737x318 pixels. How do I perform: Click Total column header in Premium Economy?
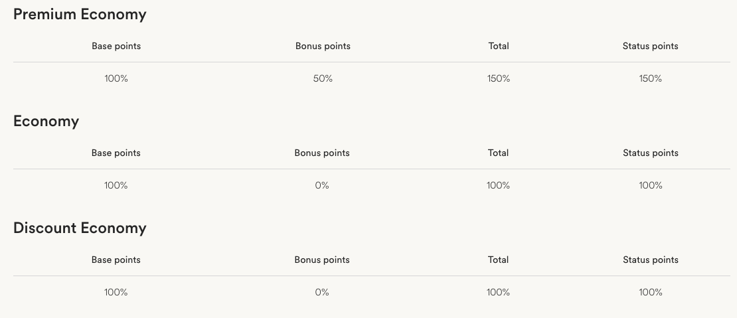(x=499, y=46)
